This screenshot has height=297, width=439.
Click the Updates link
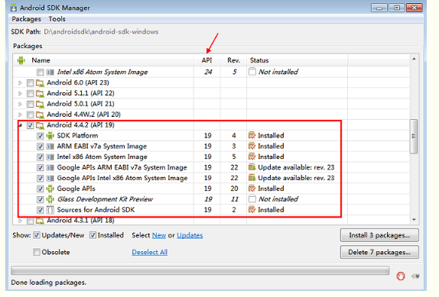(x=190, y=235)
